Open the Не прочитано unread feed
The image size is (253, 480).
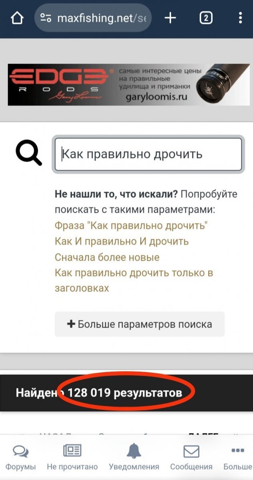click(x=72, y=457)
